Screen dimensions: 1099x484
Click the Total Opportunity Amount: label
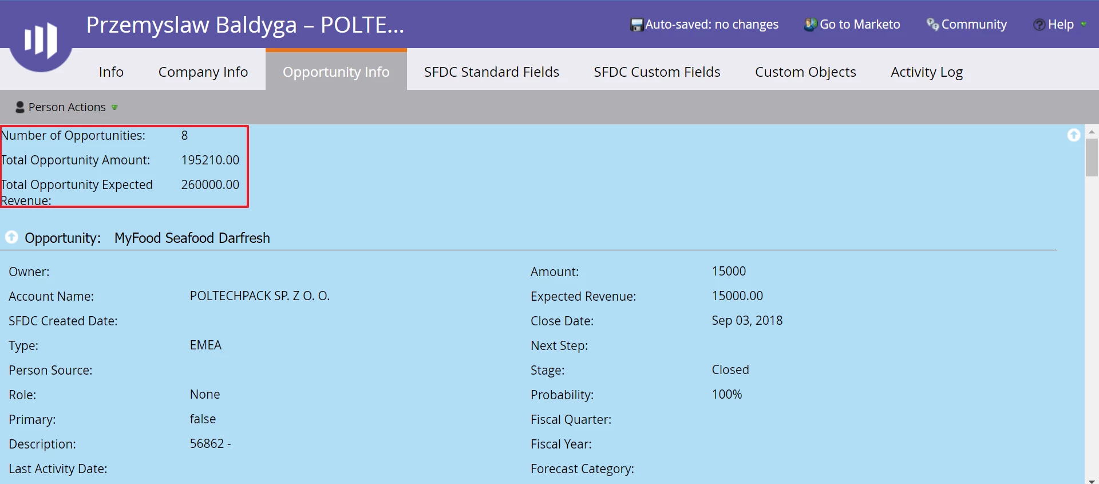[76, 160]
